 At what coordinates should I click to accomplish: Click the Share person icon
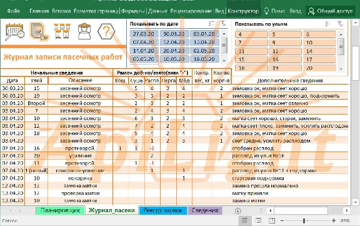pyautogui.click(x=311, y=11)
